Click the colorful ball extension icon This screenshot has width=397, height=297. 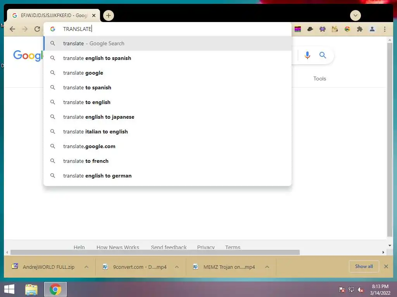coord(347,29)
